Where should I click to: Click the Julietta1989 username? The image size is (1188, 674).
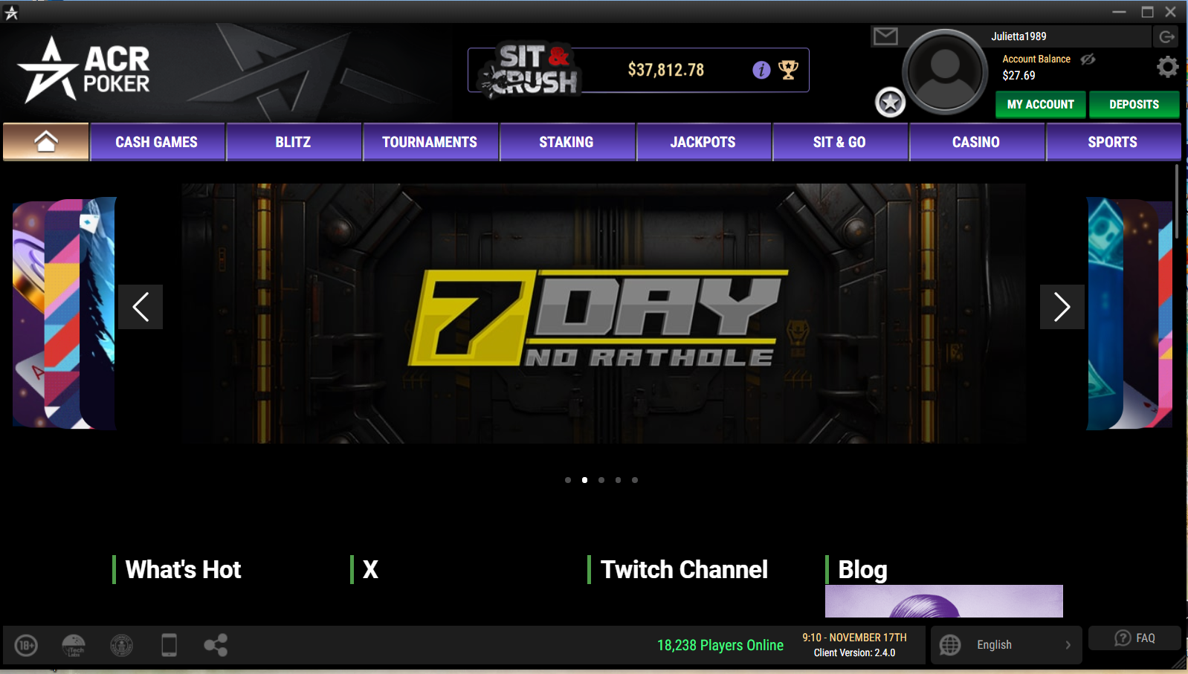[x=1018, y=36]
